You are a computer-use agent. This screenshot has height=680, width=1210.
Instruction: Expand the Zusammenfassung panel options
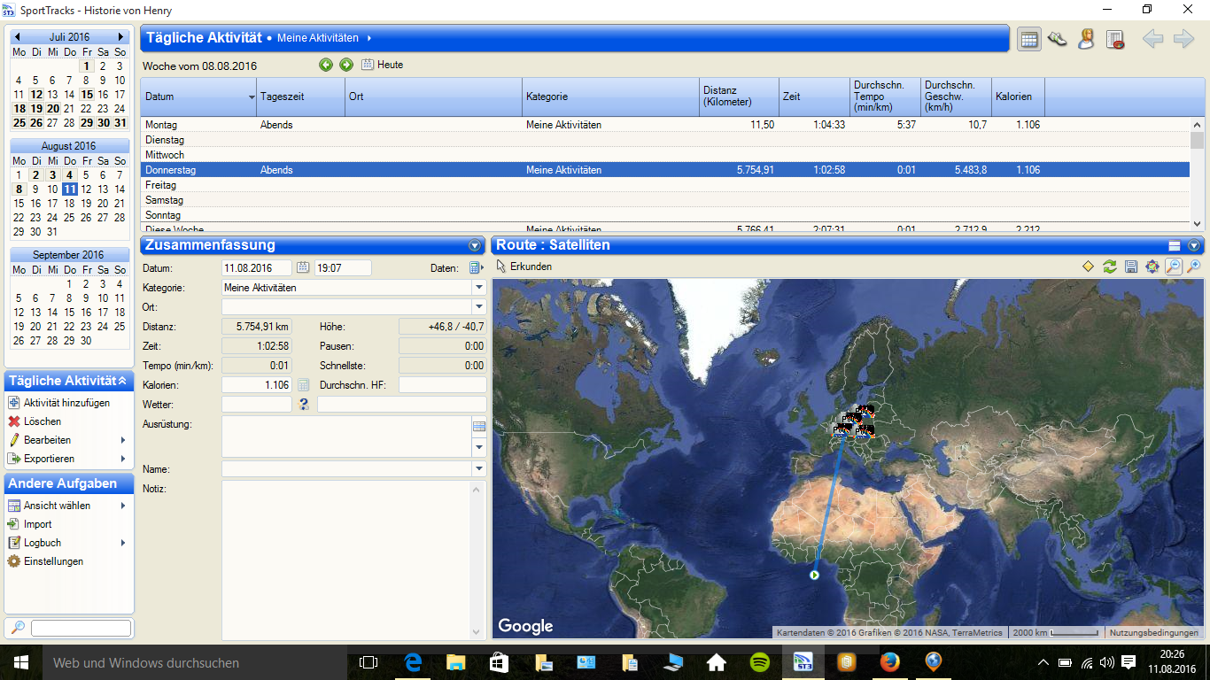click(475, 245)
